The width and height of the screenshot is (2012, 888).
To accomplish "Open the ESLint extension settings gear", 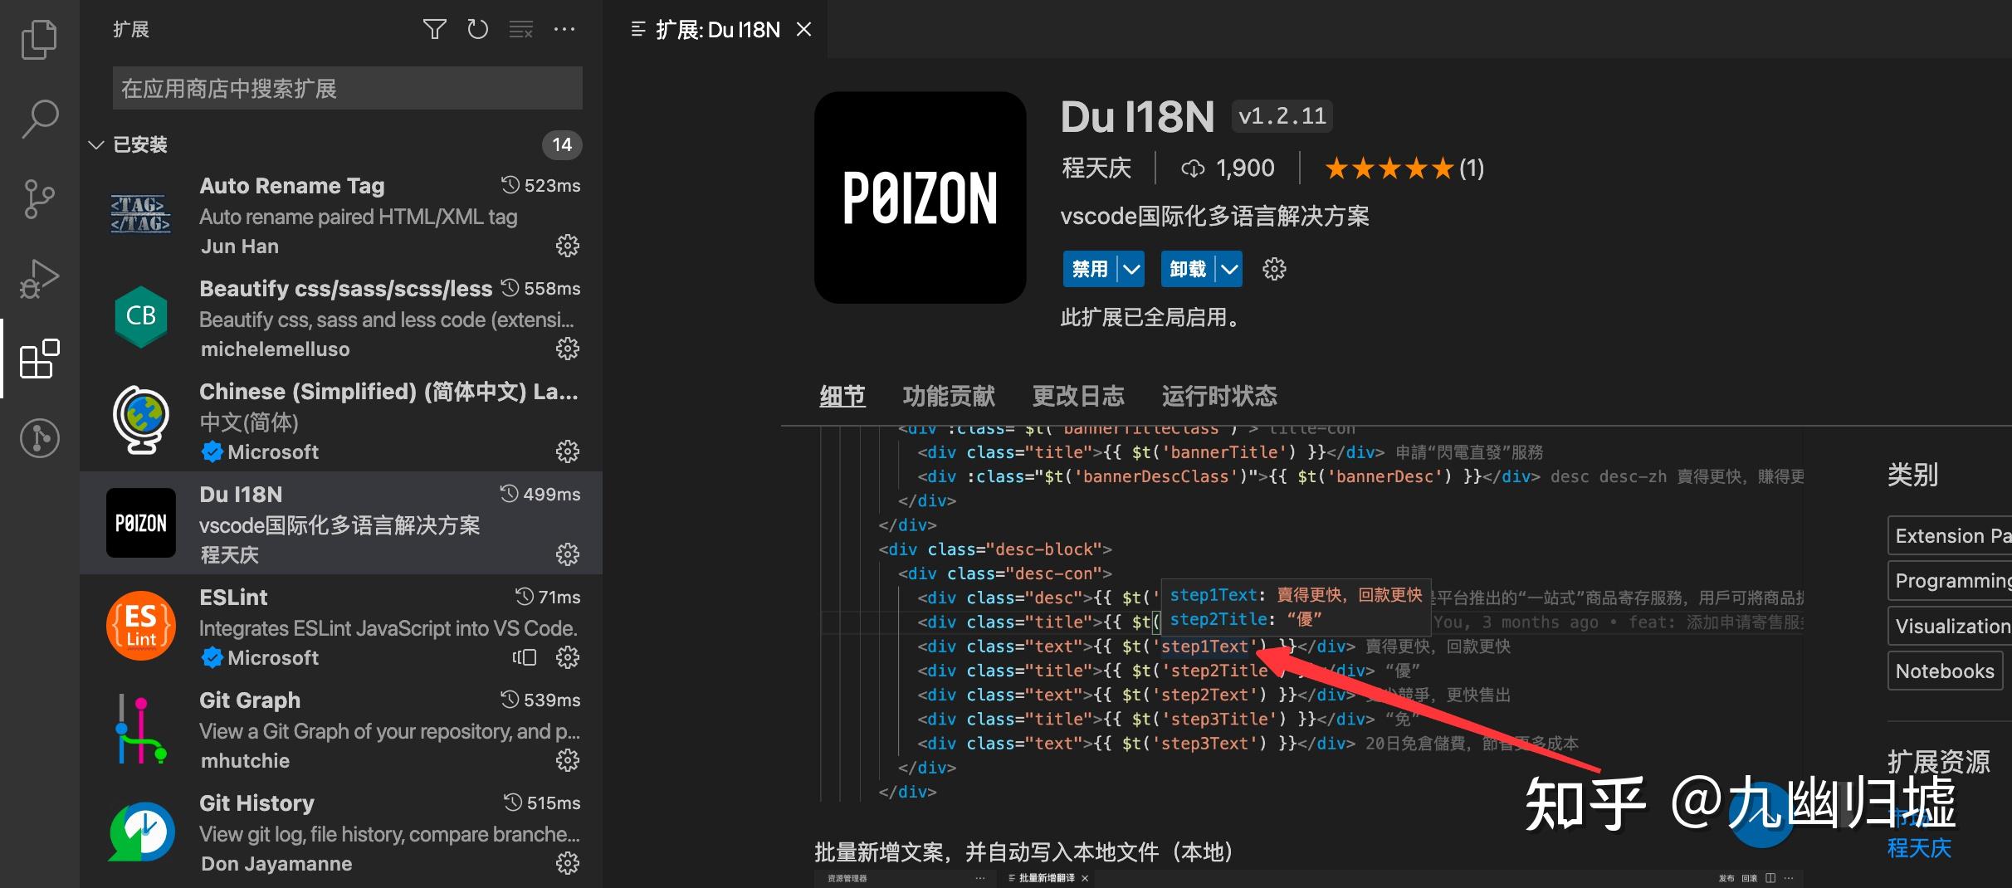I will pyautogui.click(x=567, y=657).
